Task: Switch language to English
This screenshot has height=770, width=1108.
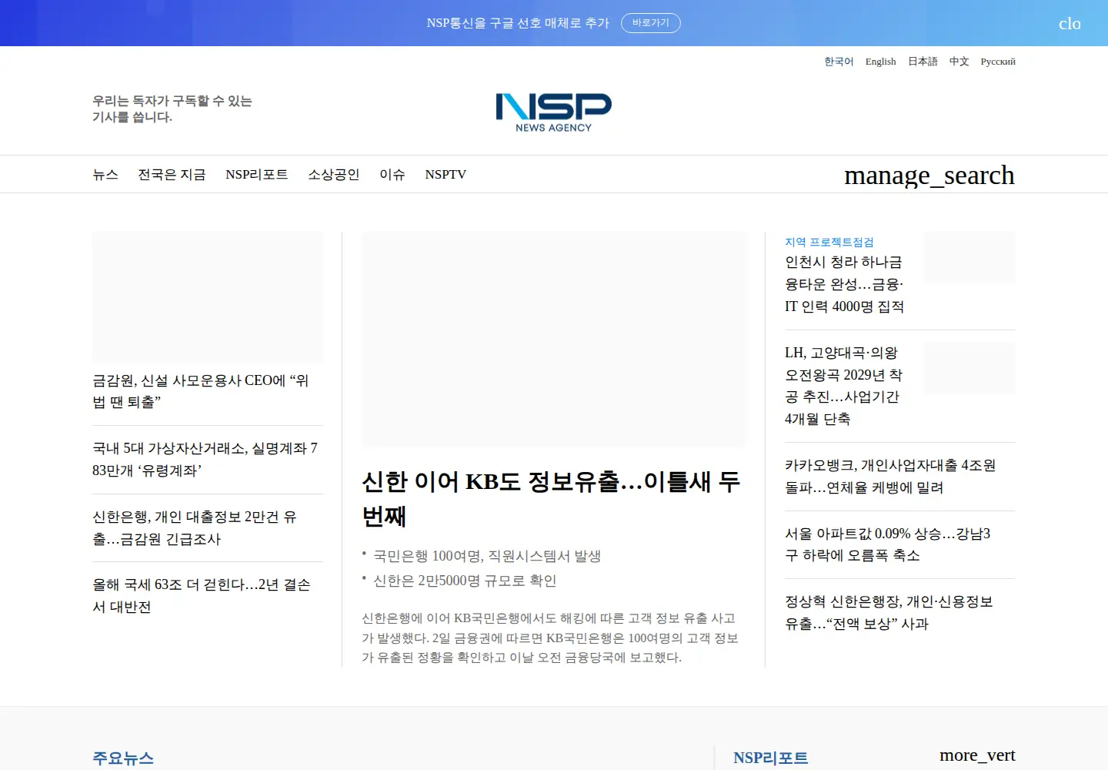Action: (x=881, y=62)
